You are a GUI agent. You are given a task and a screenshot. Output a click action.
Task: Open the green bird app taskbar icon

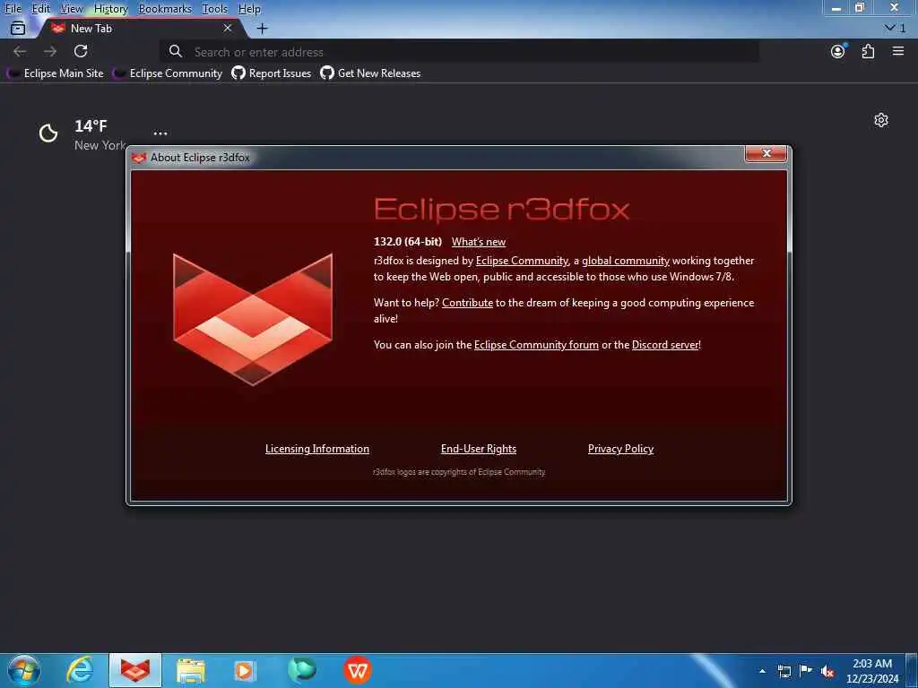coord(301,670)
